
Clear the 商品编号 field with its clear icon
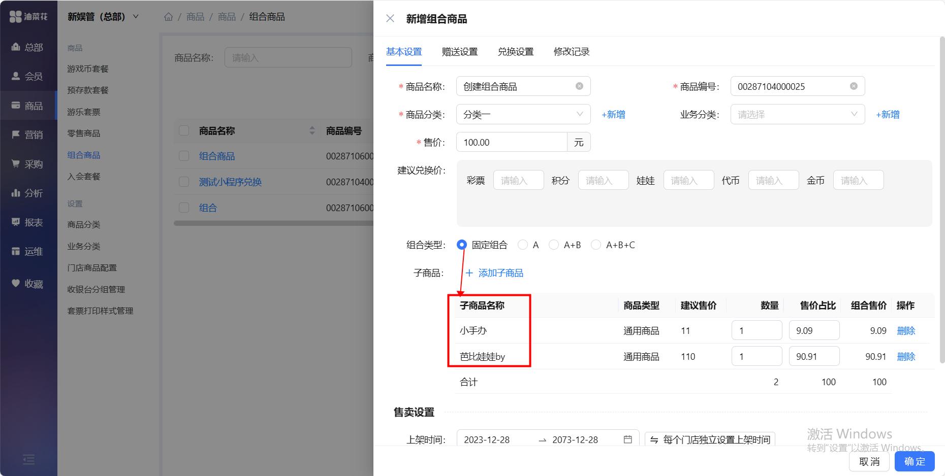tap(854, 86)
